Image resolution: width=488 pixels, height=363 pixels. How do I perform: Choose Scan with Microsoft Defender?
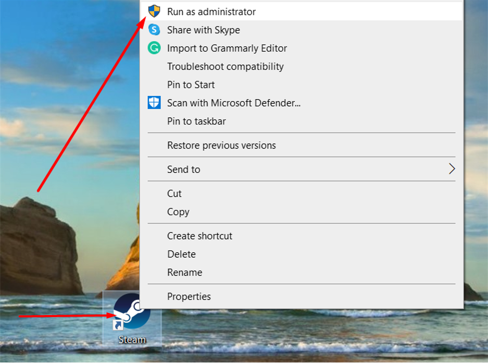click(301, 103)
